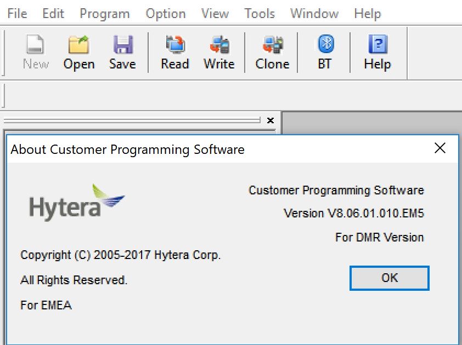Save the file using the Save icon
This screenshot has height=345, width=462.
pyautogui.click(x=122, y=53)
